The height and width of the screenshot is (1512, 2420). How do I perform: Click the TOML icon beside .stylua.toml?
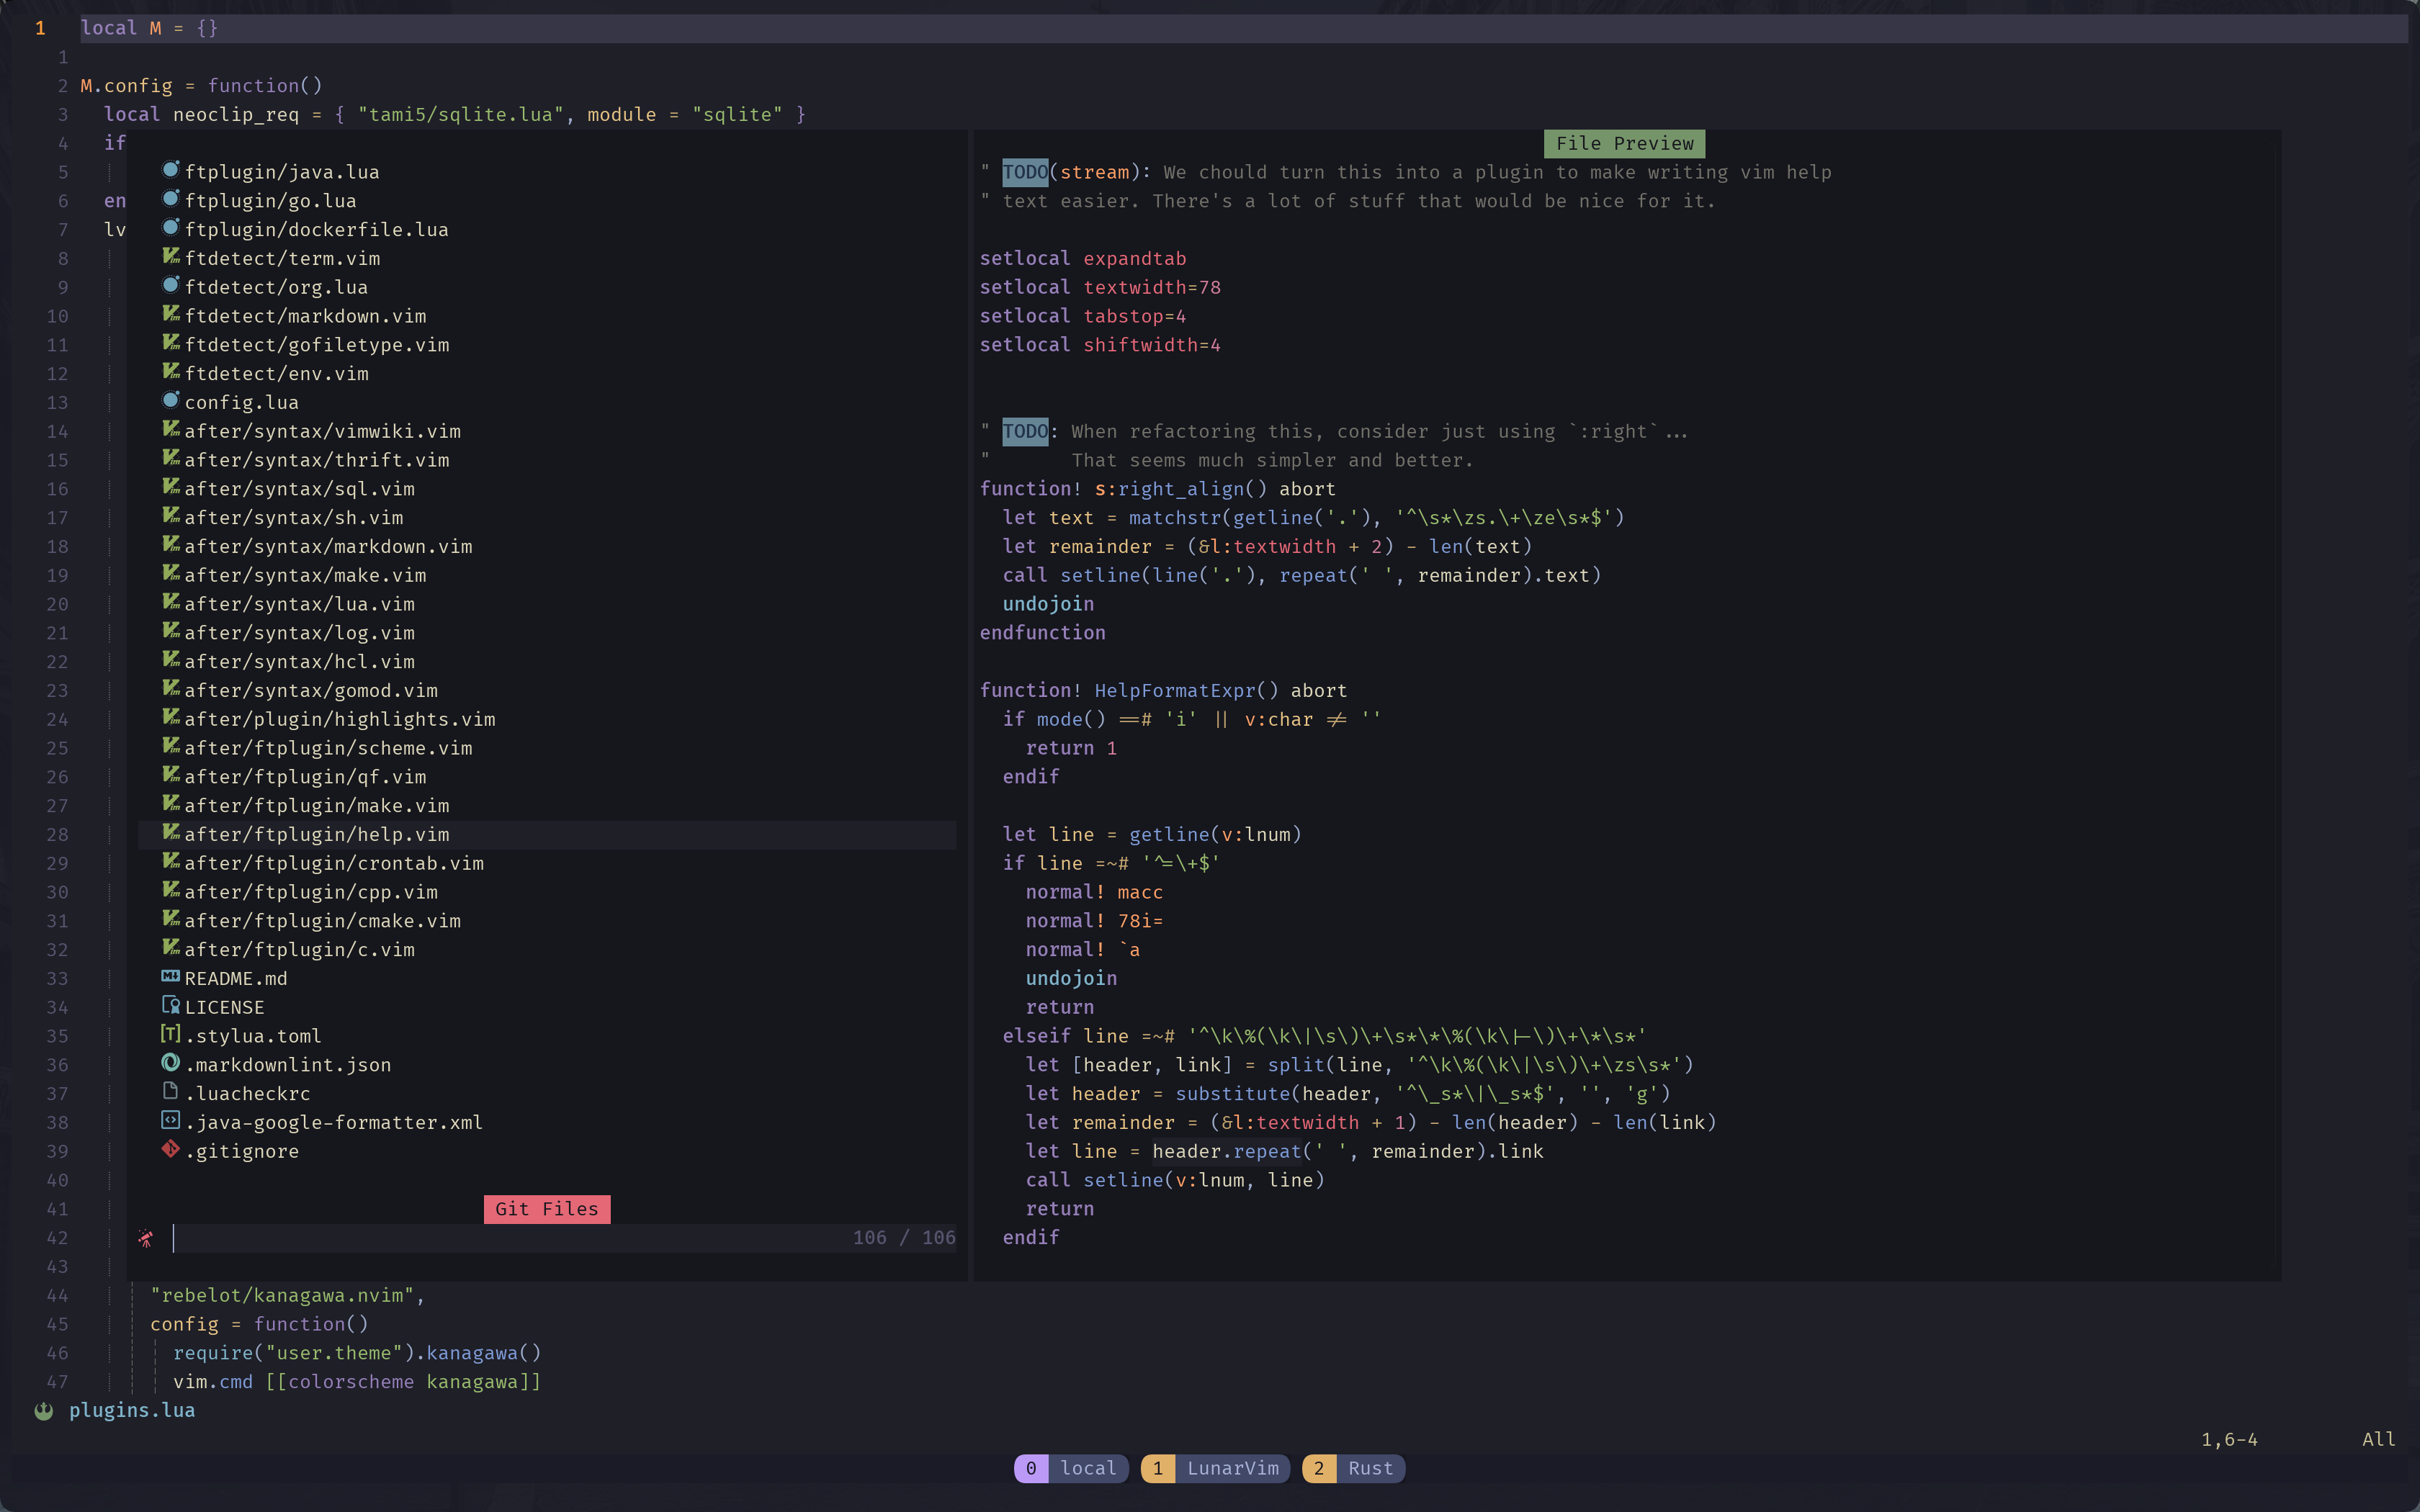[x=171, y=1035]
